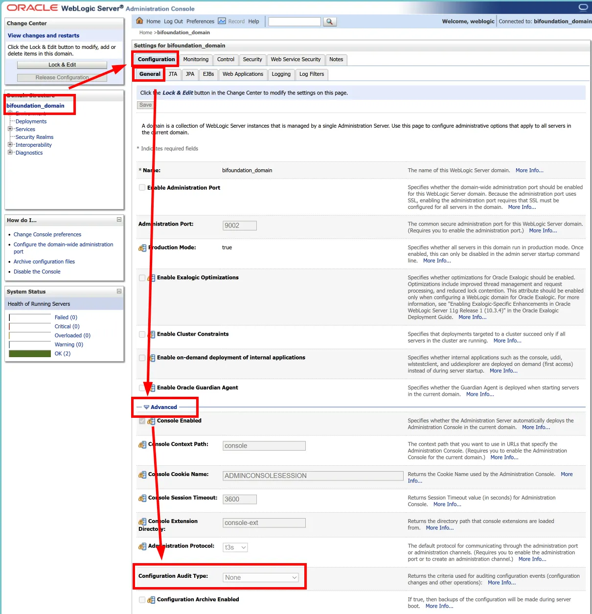Click the green OK health bar

click(x=30, y=354)
